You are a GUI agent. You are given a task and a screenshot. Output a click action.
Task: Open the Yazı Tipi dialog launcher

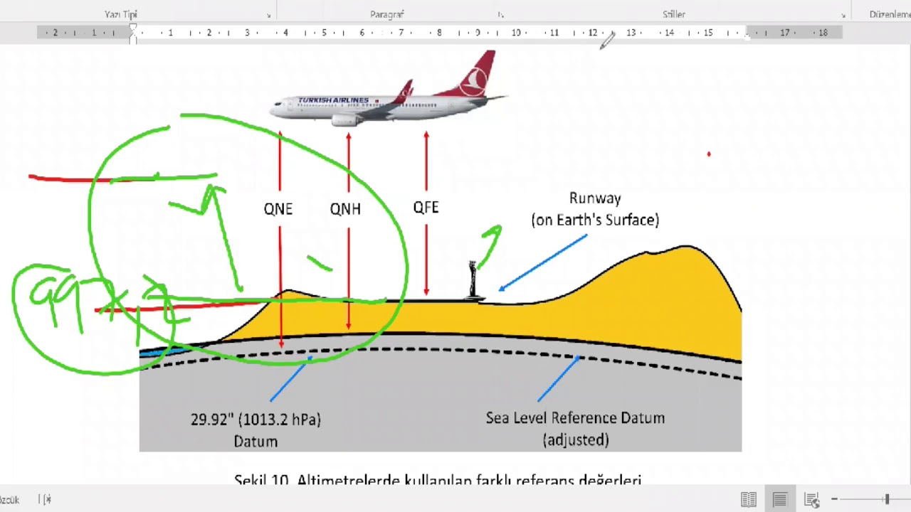[269, 15]
